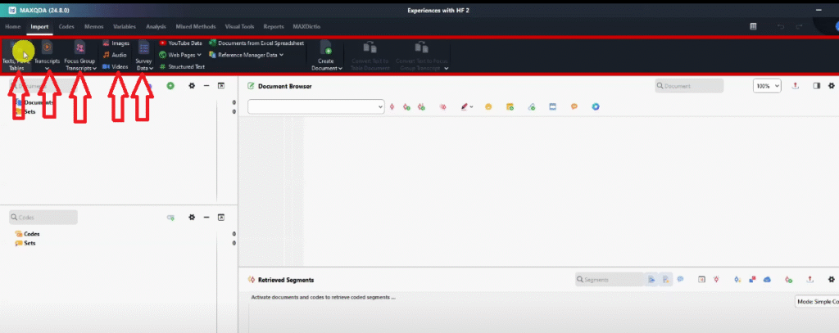Open the Analysis tab
This screenshot has height=333, width=839.
pos(156,27)
